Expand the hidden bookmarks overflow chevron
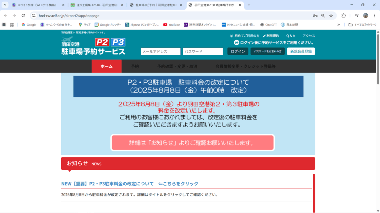Screen dimensions: 380x213 coord(338,25)
